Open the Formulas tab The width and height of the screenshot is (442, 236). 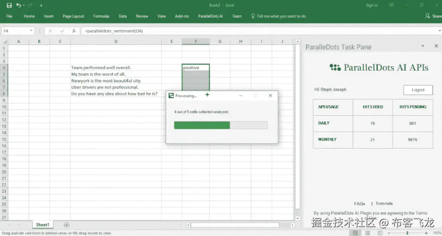click(x=101, y=16)
